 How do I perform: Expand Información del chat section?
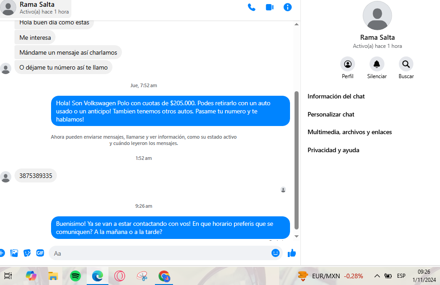click(x=336, y=96)
